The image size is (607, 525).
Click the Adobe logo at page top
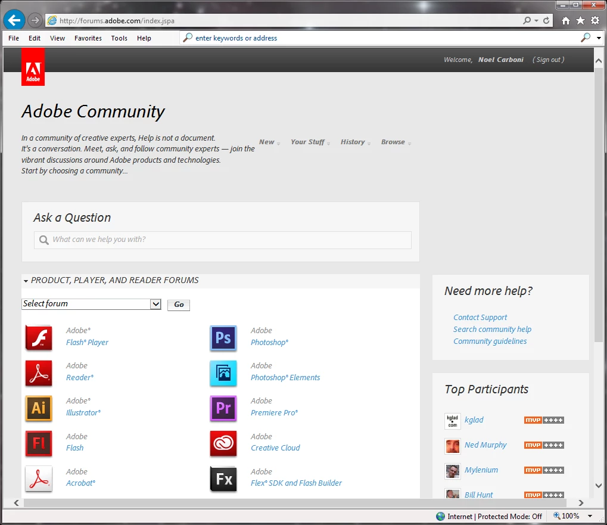33,67
